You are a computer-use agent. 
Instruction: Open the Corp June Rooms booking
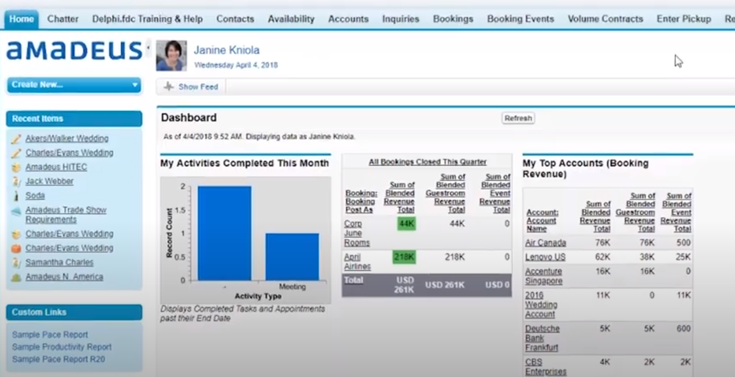tap(356, 233)
